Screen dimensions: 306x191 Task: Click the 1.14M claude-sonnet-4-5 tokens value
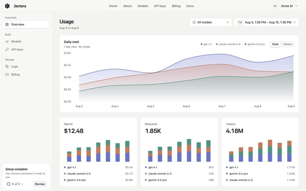coord(291,180)
